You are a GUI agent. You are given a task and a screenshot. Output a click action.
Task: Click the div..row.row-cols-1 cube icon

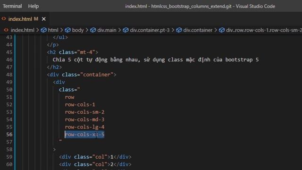coord(222,30)
